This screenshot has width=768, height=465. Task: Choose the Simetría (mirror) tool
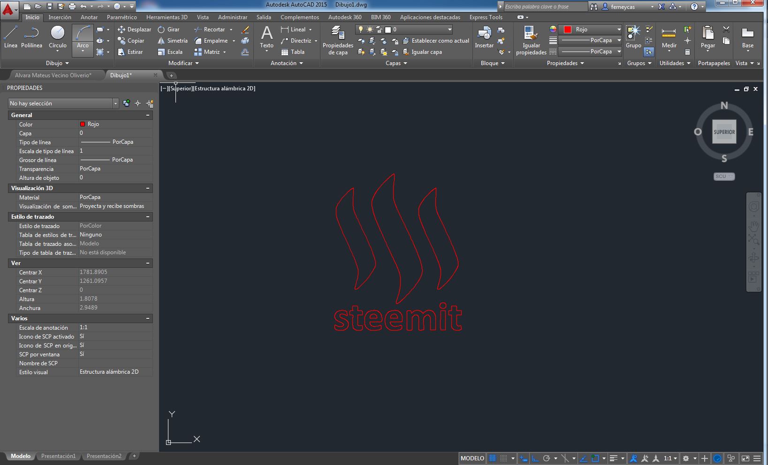[x=172, y=41]
